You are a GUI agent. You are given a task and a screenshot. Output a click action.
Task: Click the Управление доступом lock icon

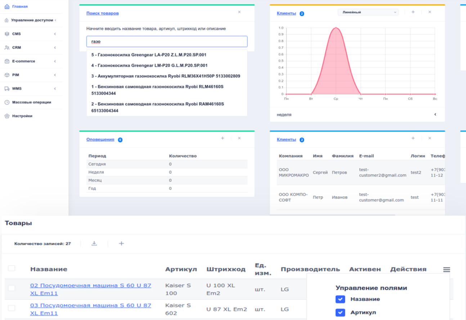click(x=7, y=20)
